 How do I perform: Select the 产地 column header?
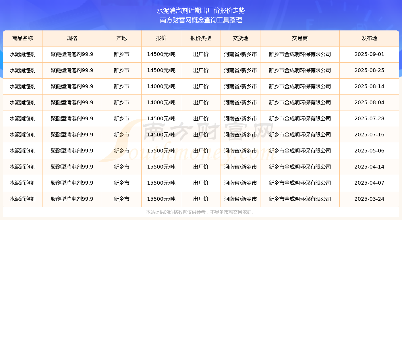[x=121, y=38]
